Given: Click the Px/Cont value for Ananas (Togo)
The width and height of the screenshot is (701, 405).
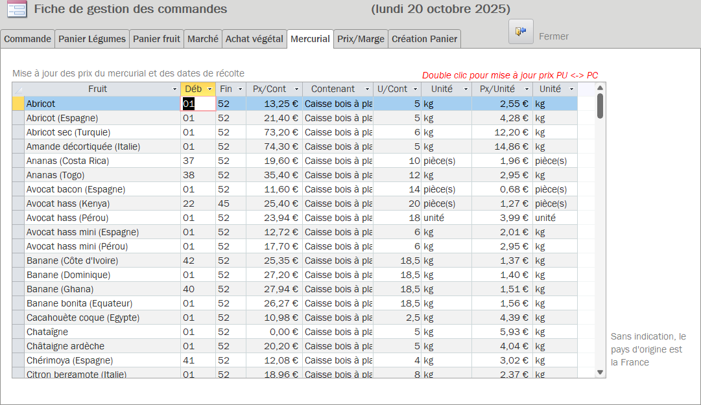Looking at the screenshot, I should point(274,175).
